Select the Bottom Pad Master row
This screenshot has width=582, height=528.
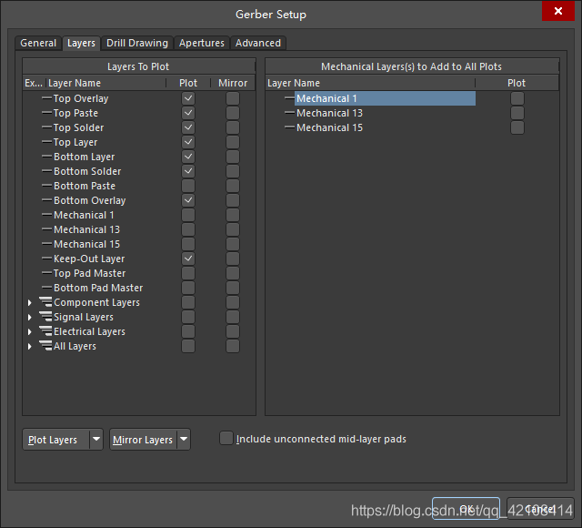pyautogui.click(x=139, y=288)
